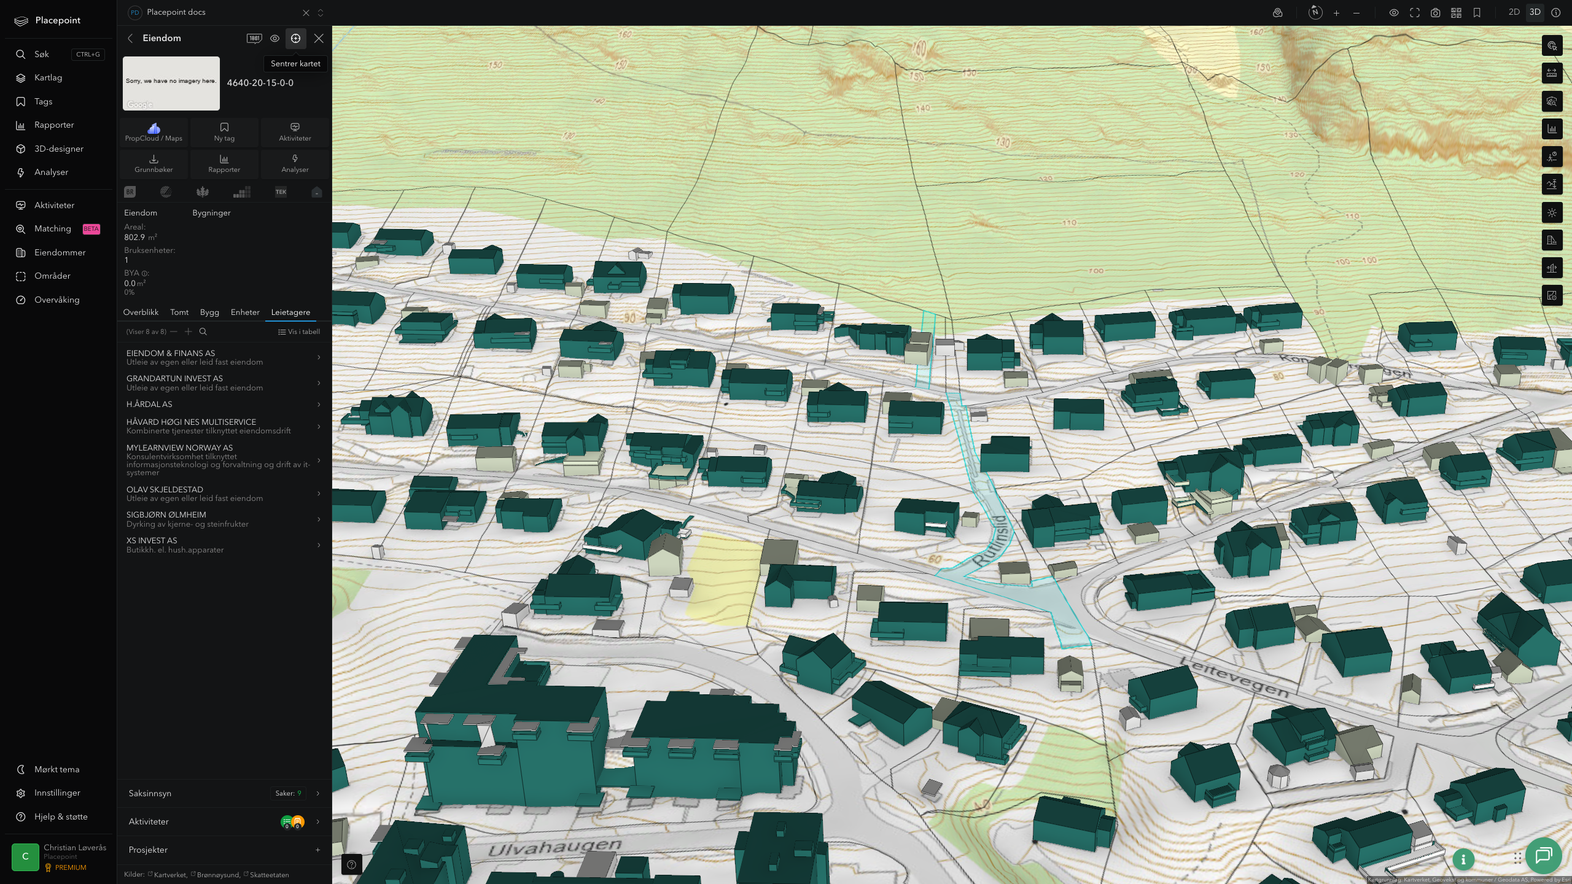
Task: Click the Google imagery thumbnail
Action: point(171,83)
